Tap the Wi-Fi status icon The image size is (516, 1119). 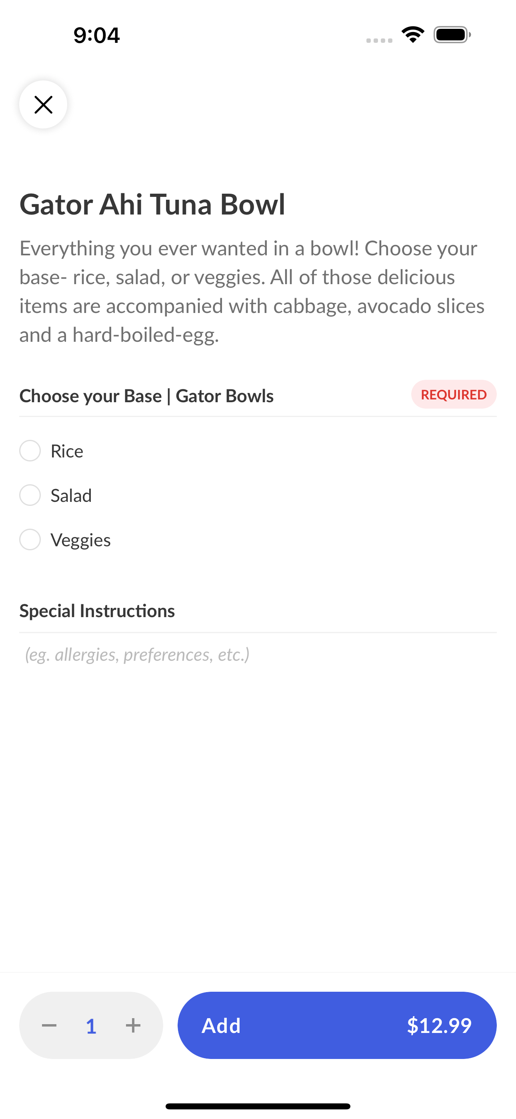(413, 35)
